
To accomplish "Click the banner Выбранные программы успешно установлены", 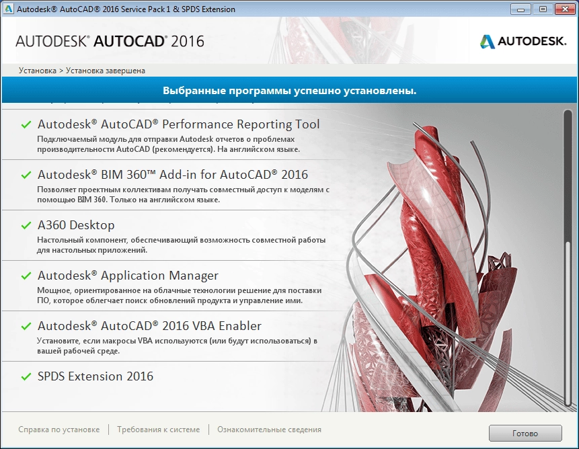I will 289,91.
